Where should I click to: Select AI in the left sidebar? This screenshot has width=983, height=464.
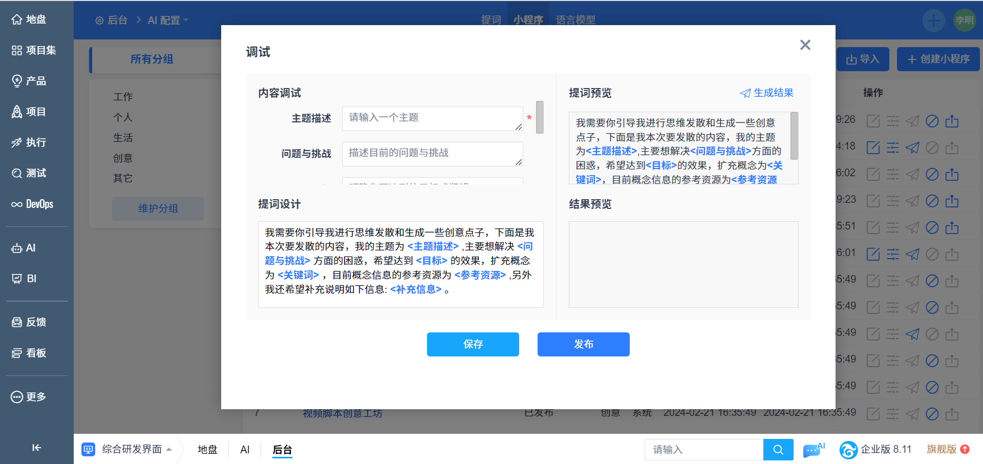pos(24,248)
